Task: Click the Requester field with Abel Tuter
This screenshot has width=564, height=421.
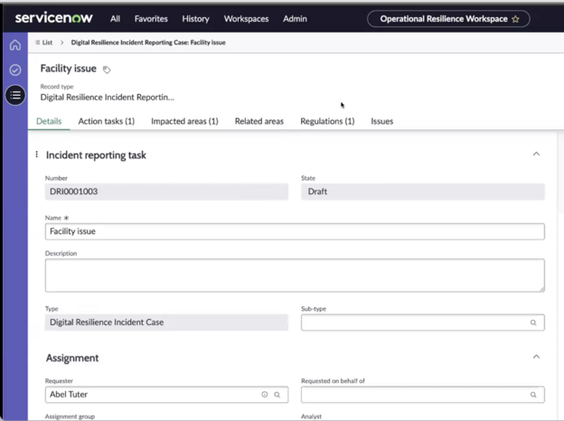Action: point(166,395)
